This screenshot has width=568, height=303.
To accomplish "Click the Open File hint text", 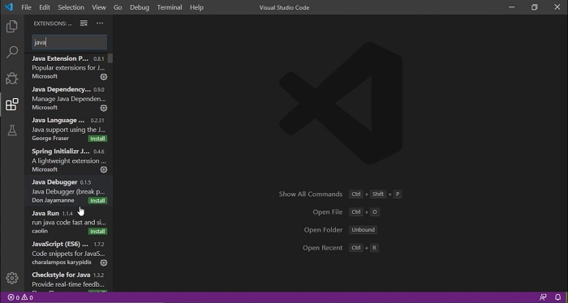I will pos(328,212).
